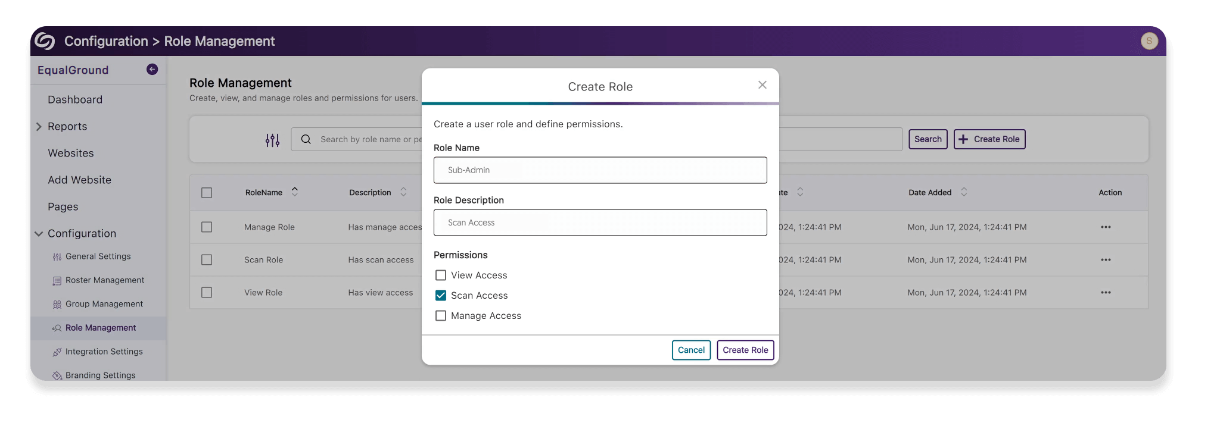Sort table by RoleName column arrows
Viewport: 1220px width, 426px height.
click(294, 192)
